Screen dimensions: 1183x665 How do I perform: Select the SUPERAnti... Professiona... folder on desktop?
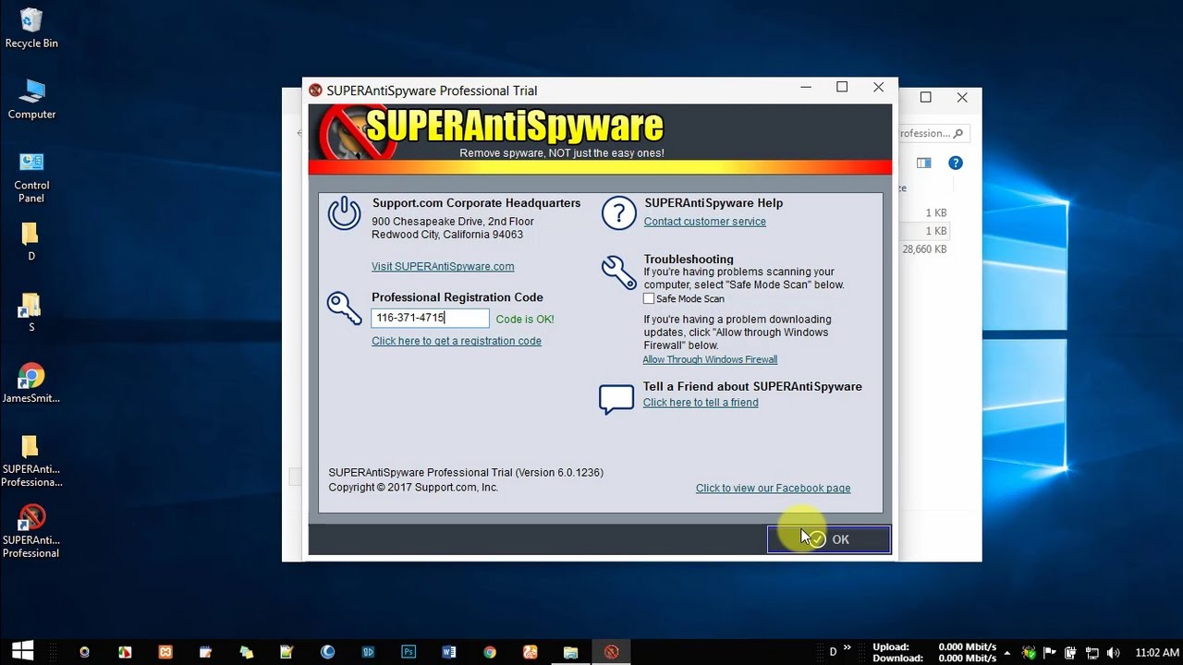coord(30,460)
